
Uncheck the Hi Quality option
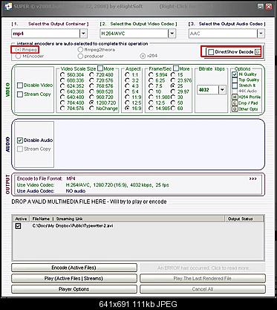click(235, 74)
